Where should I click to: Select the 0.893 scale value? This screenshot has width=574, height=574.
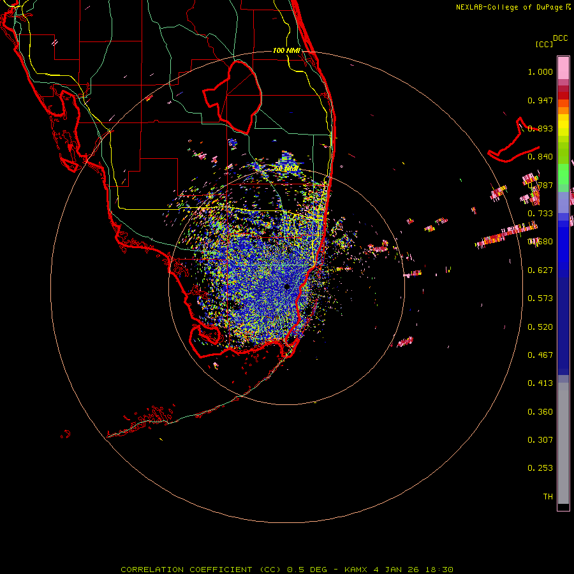540,128
